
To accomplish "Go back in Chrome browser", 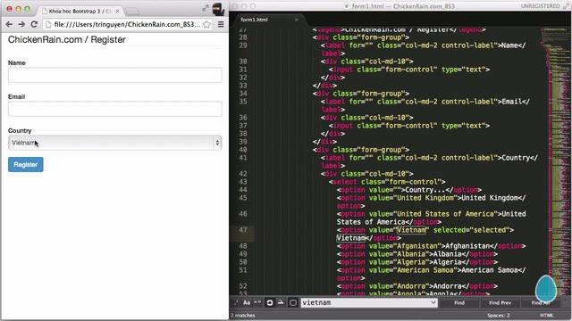I will [x=9, y=24].
